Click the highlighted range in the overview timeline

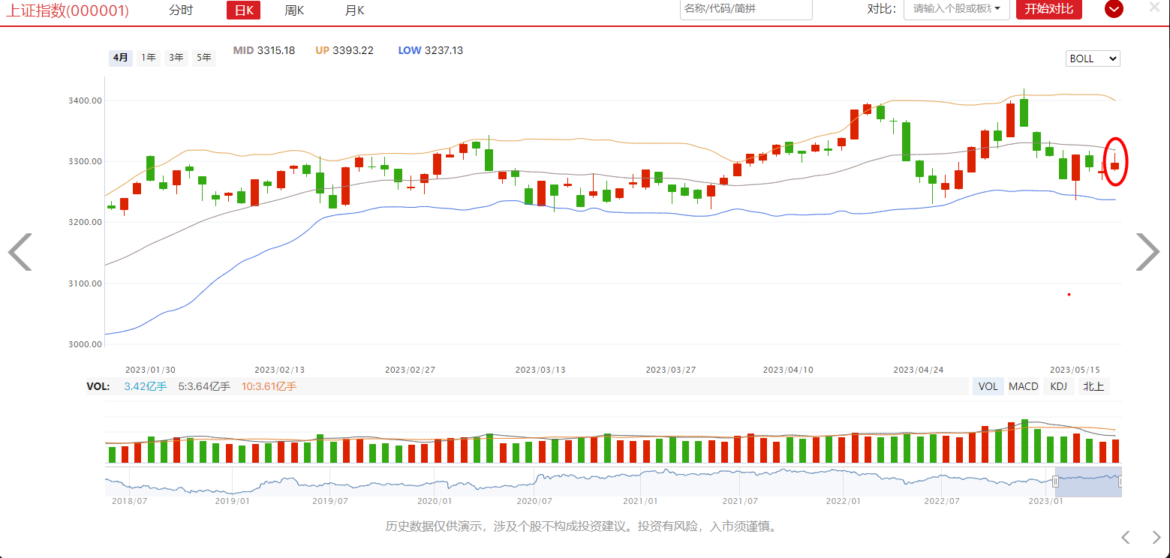point(1088,481)
